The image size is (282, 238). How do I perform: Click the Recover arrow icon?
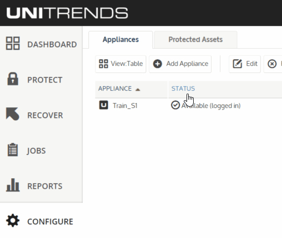click(13, 114)
